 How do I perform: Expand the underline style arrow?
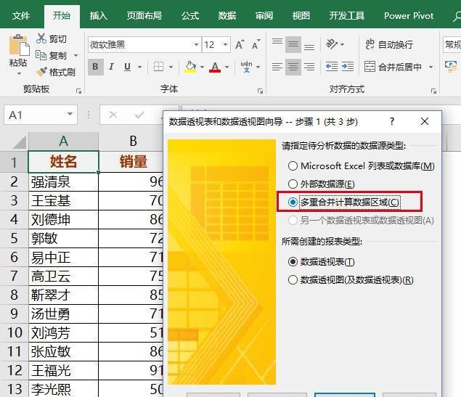[x=139, y=67]
